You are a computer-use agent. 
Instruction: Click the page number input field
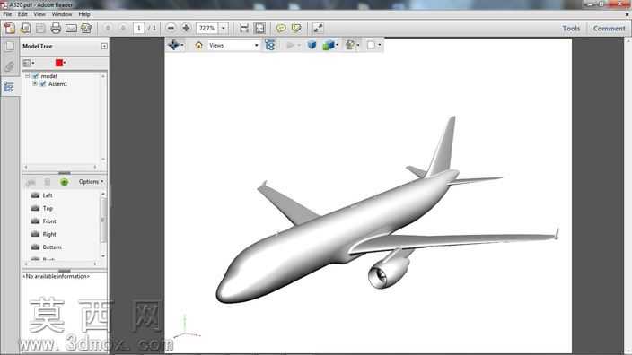coord(138,28)
